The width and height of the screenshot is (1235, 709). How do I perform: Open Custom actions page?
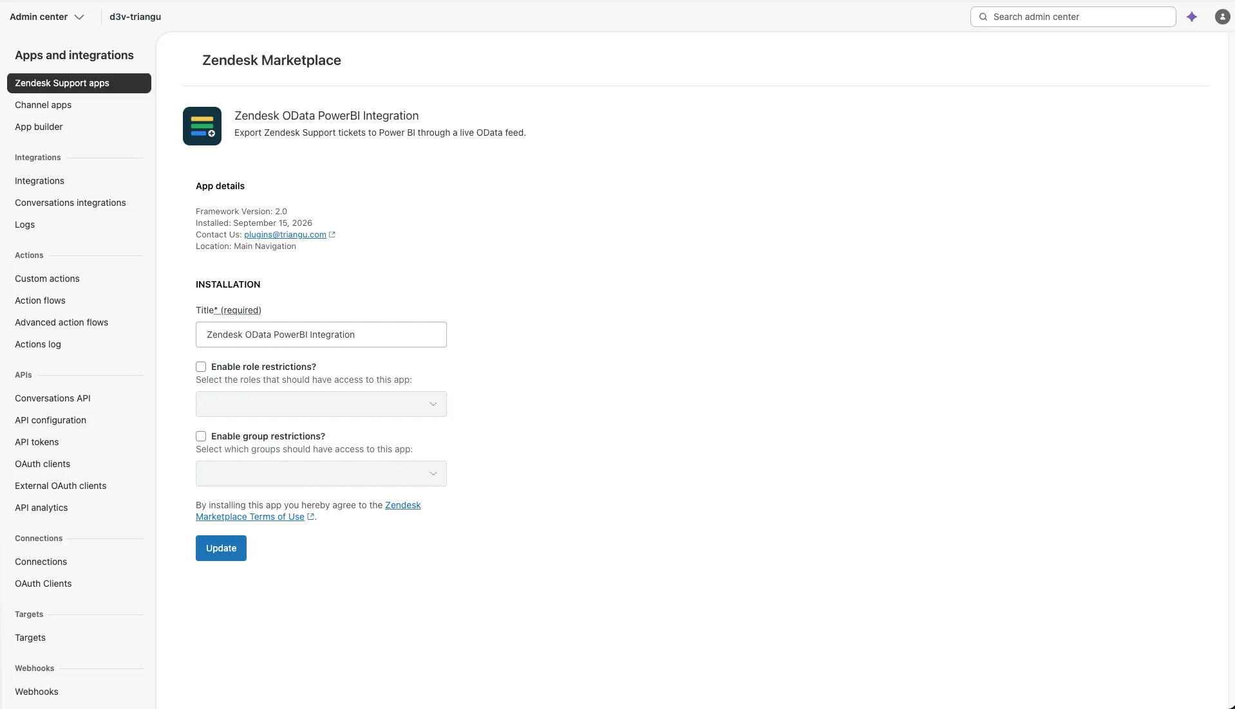click(47, 279)
